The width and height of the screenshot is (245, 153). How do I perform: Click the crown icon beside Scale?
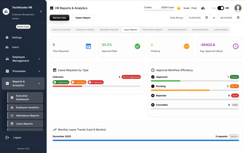point(179,8)
